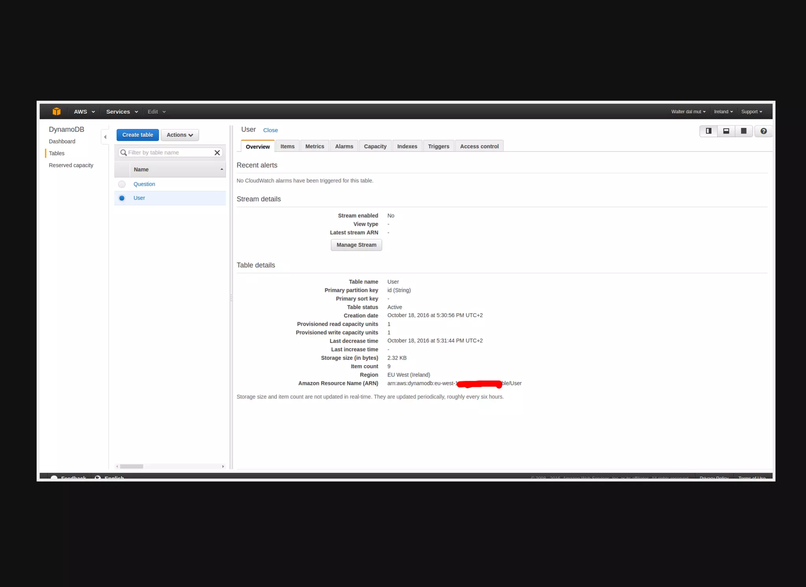
Task: Open the Ireland region dropdown
Action: click(x=723, y=112)
